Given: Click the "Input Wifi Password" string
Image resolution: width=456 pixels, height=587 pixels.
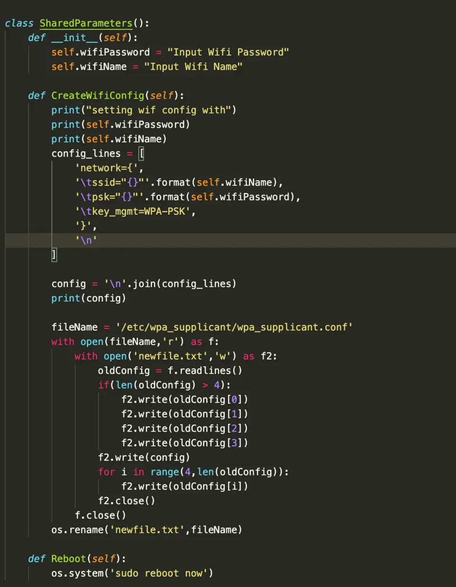Looking at the screenshot, I should (x=228, y=52).
